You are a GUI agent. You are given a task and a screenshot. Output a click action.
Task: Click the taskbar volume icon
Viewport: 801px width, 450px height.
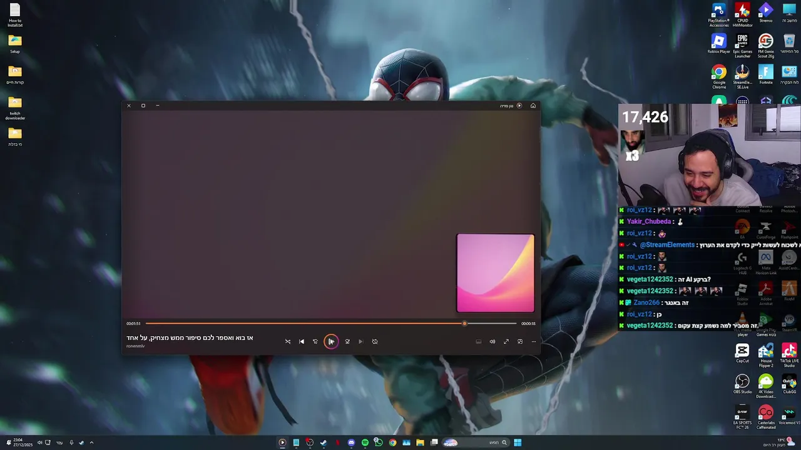tap(39, 442)
